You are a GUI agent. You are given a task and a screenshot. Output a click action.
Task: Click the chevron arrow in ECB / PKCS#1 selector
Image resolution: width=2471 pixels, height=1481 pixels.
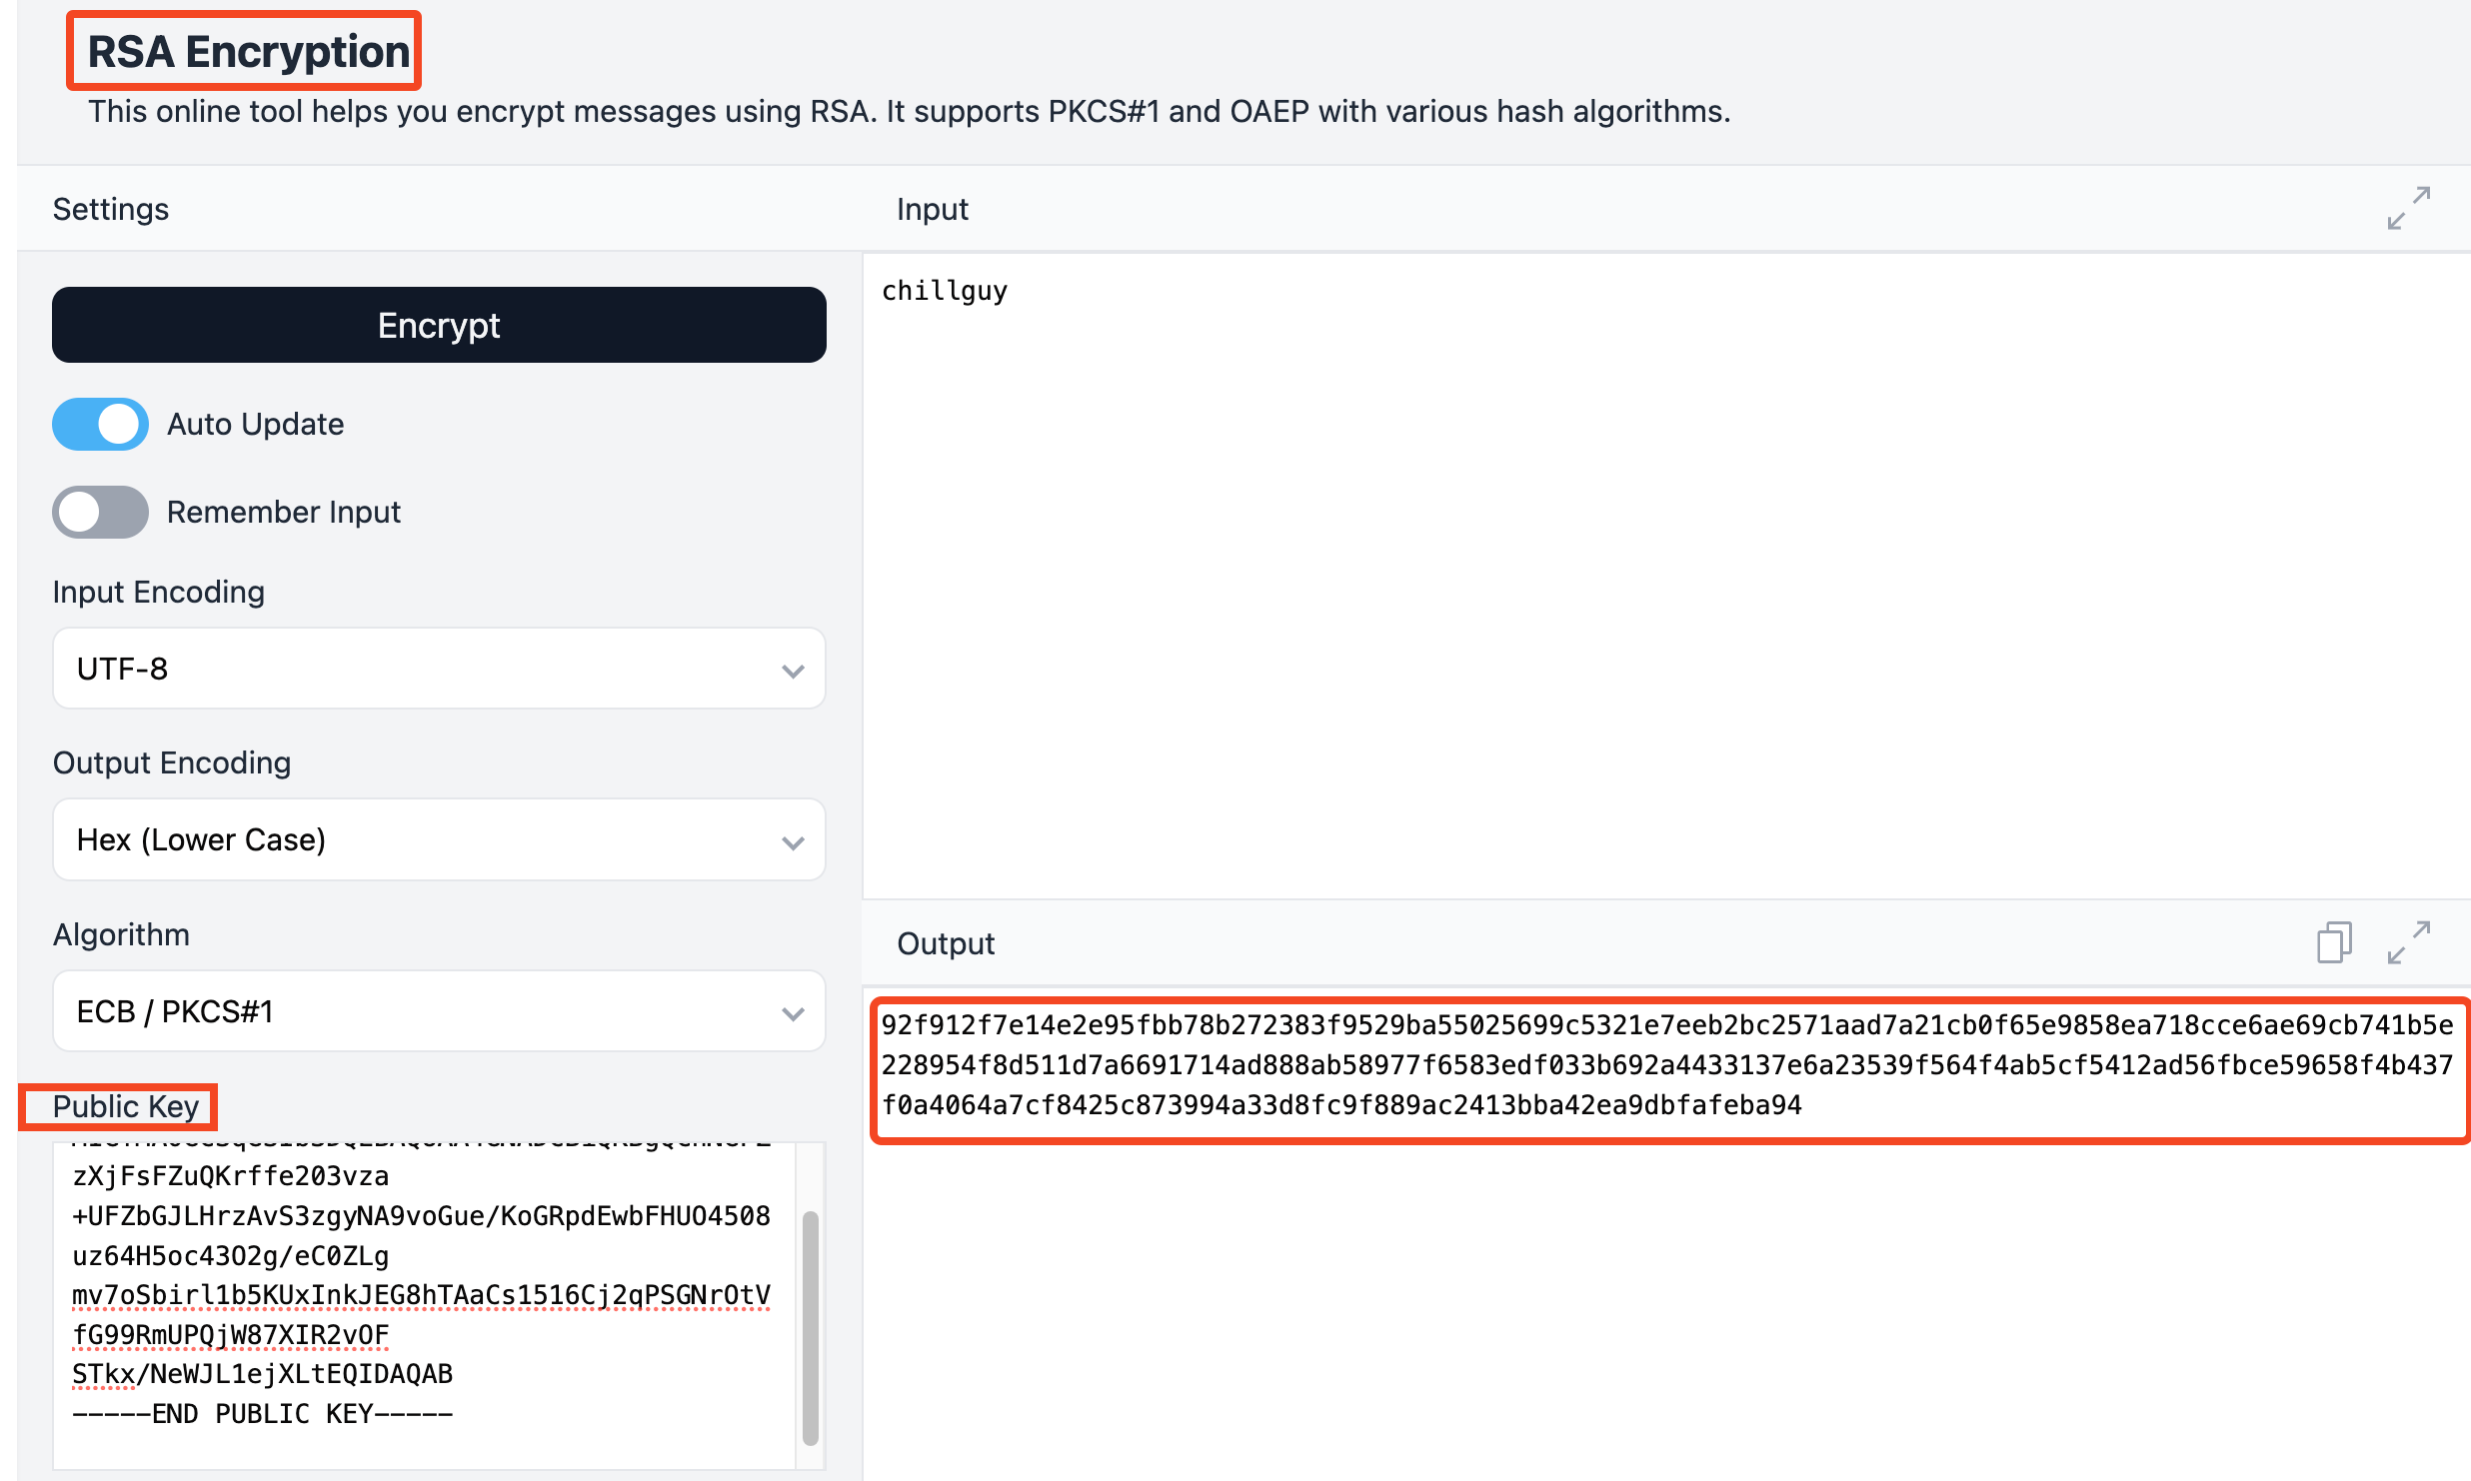pyautogui.click(x=793, y=1014)
